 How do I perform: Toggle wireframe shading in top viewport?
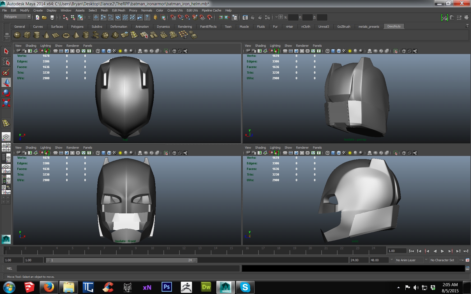tap(98, 51)
